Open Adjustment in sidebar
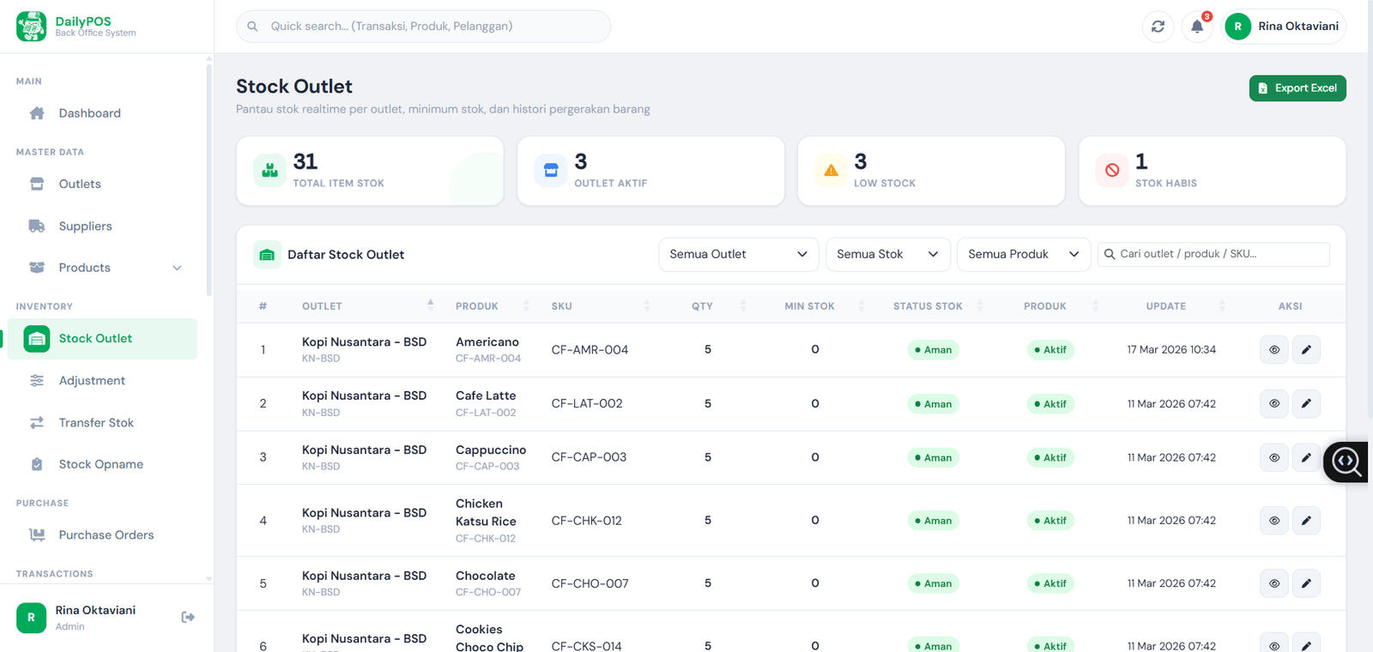 click(103, 381)
